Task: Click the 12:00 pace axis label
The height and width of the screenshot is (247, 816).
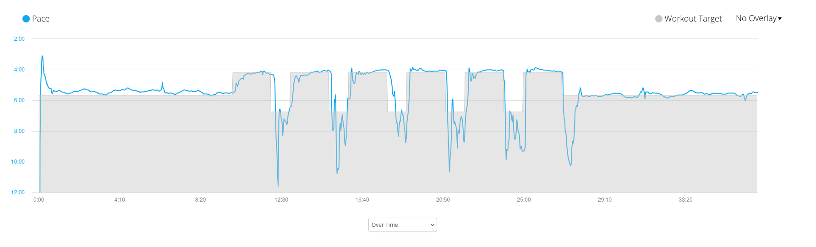Action: tap(18, 192)
